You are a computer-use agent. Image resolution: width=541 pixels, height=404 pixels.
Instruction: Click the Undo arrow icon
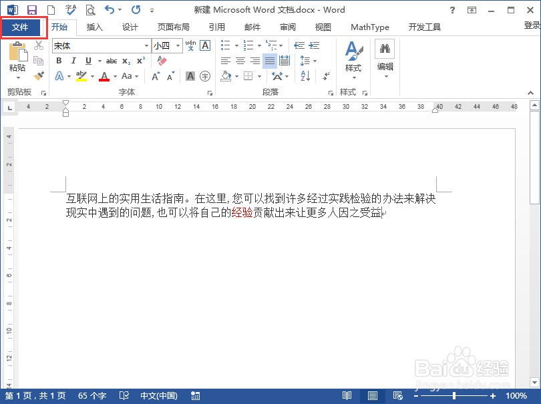[x=111, y=11]
